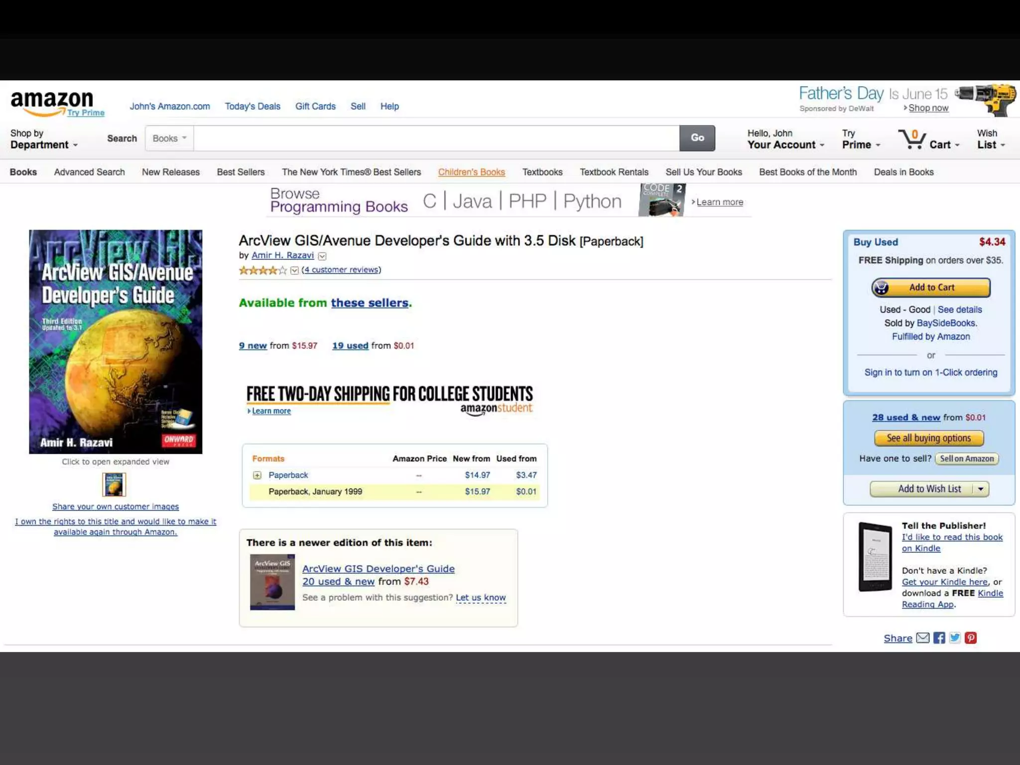Open the shopping cart icon
The height and width of the screenshot is (765, 1020).
tap(912, 139)
